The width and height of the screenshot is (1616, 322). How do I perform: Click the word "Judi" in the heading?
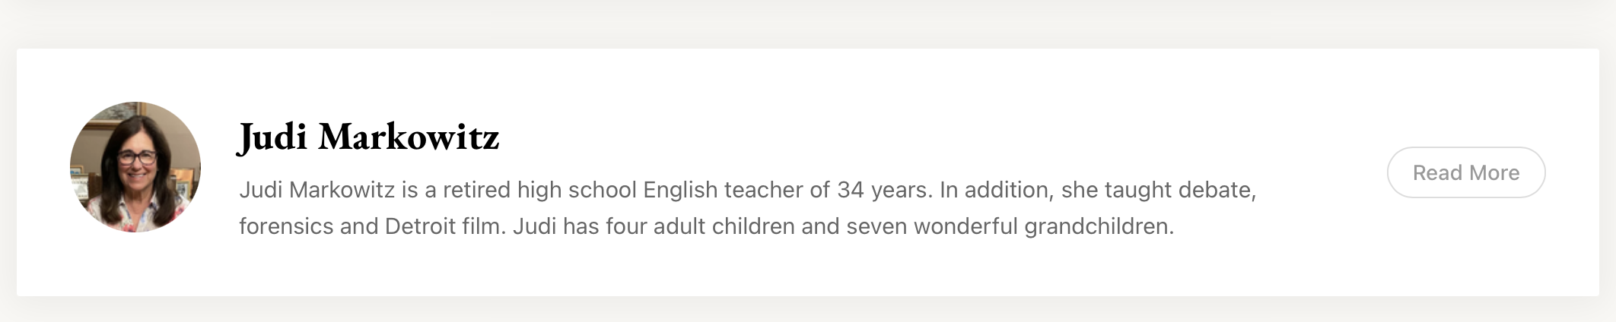273,137
